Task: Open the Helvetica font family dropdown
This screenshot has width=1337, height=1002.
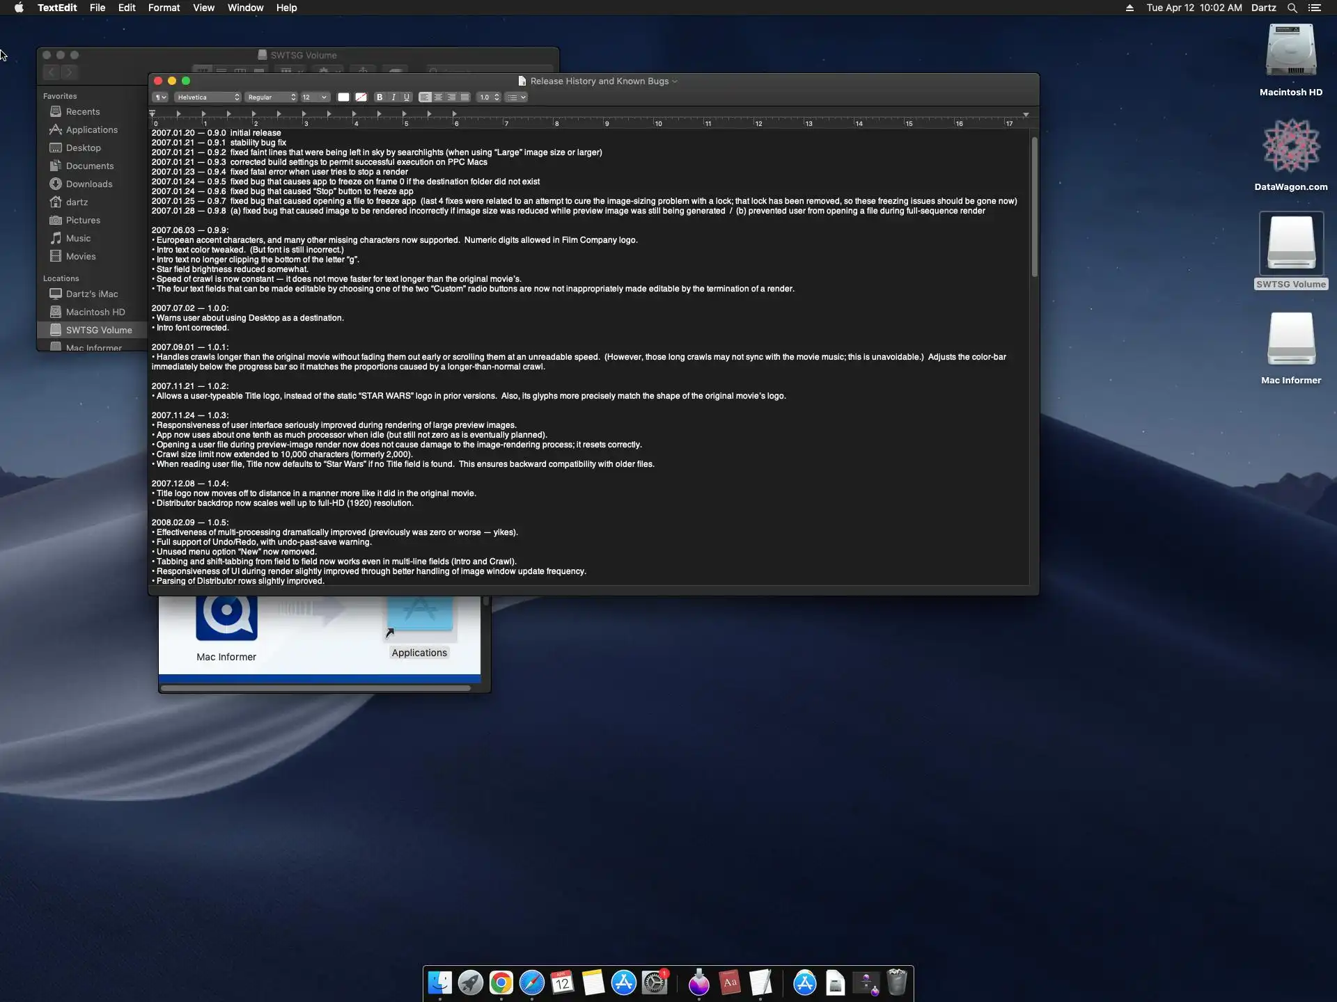Action: tap(208, 97)
